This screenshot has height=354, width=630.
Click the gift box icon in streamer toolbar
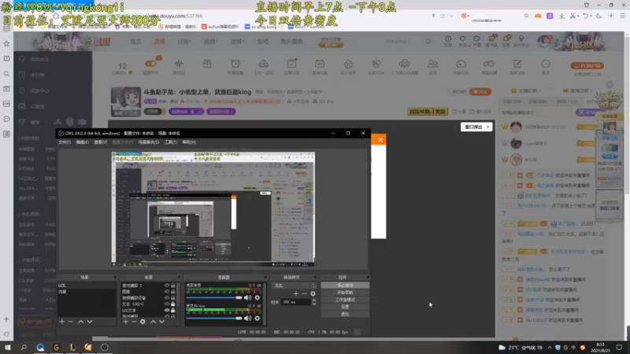pos(207,64)
